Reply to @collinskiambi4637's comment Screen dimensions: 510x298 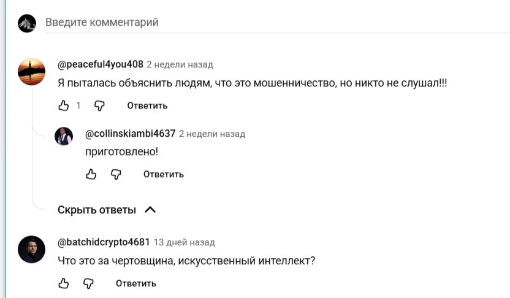[x=164, y=174]
